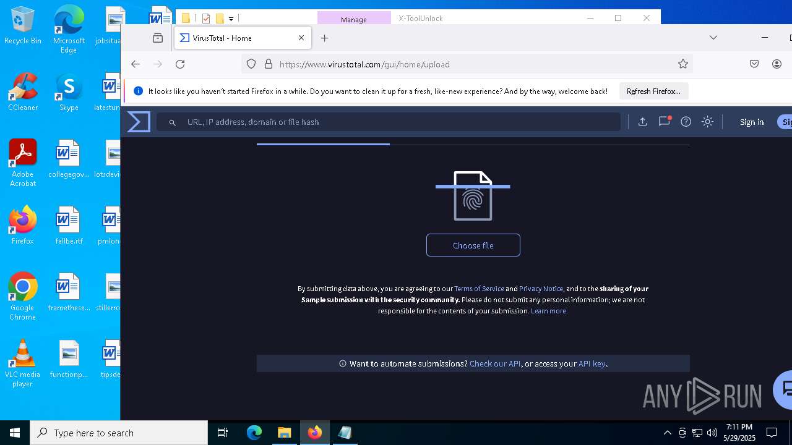792x445 pixels.
Task: Open the Firefox account icon
Action: click(x=777, y=64)
